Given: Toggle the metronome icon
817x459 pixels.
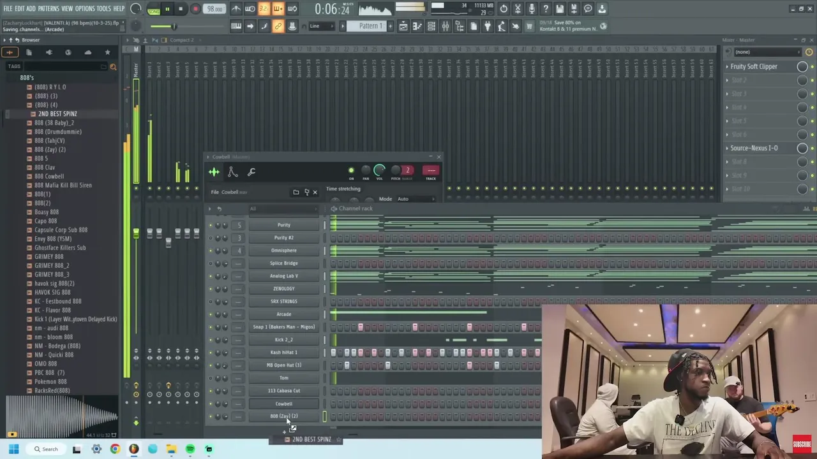Looking at the screenshot, I should (x=236, y=9).
